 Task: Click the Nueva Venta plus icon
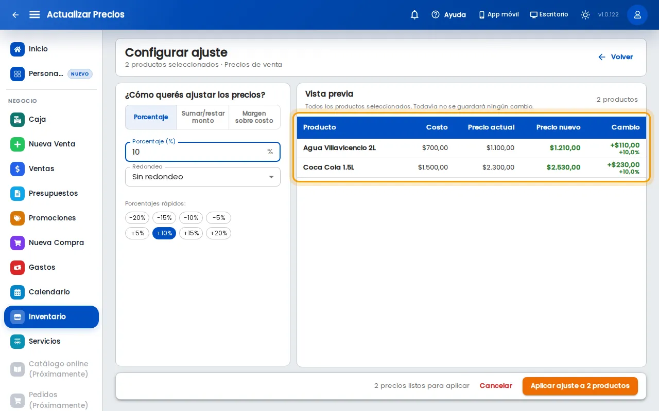[x=18, y=144]
